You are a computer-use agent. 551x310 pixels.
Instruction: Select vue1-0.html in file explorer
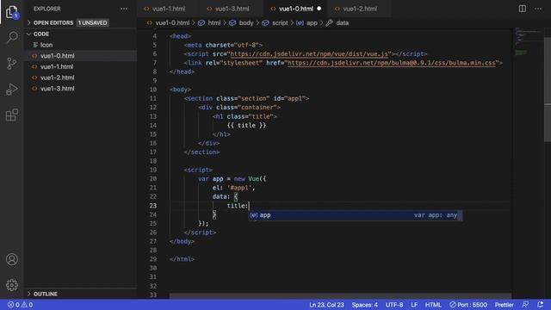click(x=80, y=56)
